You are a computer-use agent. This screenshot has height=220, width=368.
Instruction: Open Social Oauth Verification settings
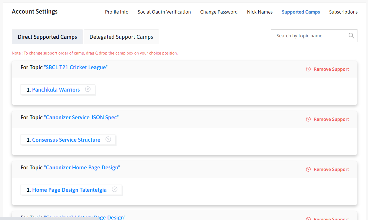point(164,12)
